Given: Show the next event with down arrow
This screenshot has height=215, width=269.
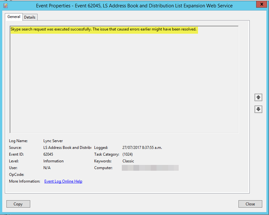Looking at the screenshot, I should tap(258, 109).
